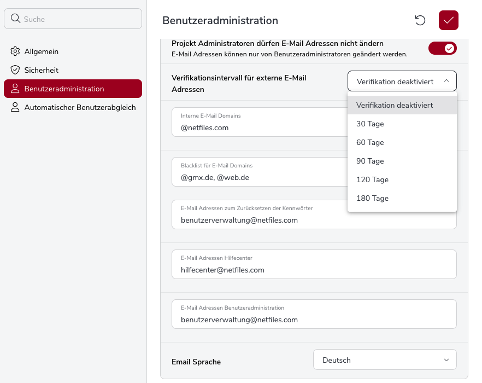Choose the 180 Tage option
The height and width of the screenshot is (383, 482).
click(372, 198)
